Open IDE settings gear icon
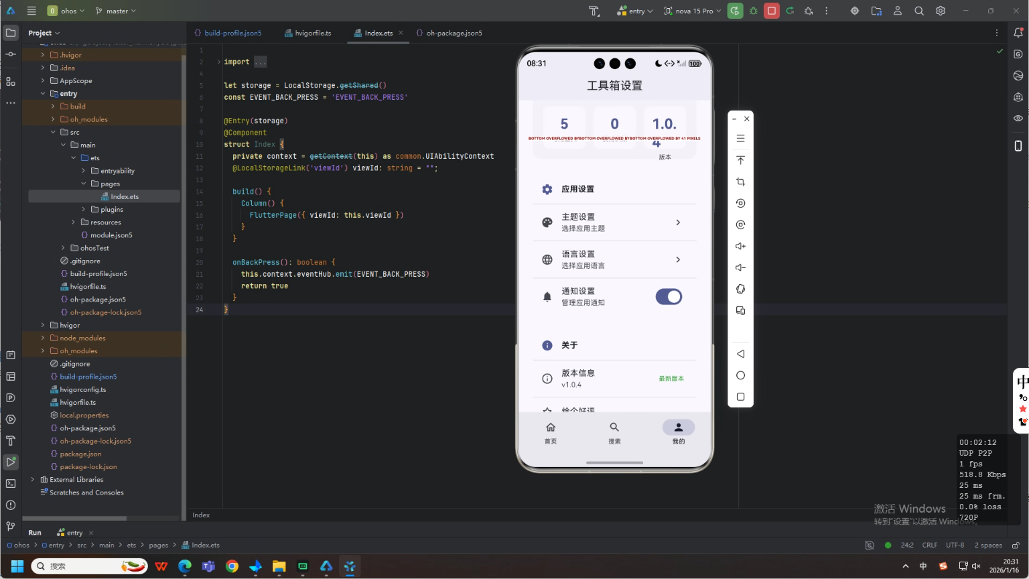 point(941,11)
